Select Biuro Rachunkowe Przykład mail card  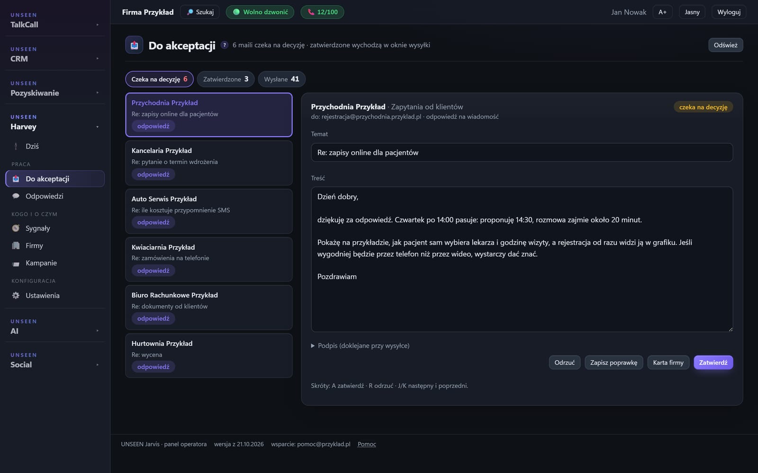(209, 307)
